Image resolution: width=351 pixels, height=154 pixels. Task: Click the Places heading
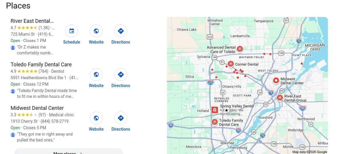[18, 6]
